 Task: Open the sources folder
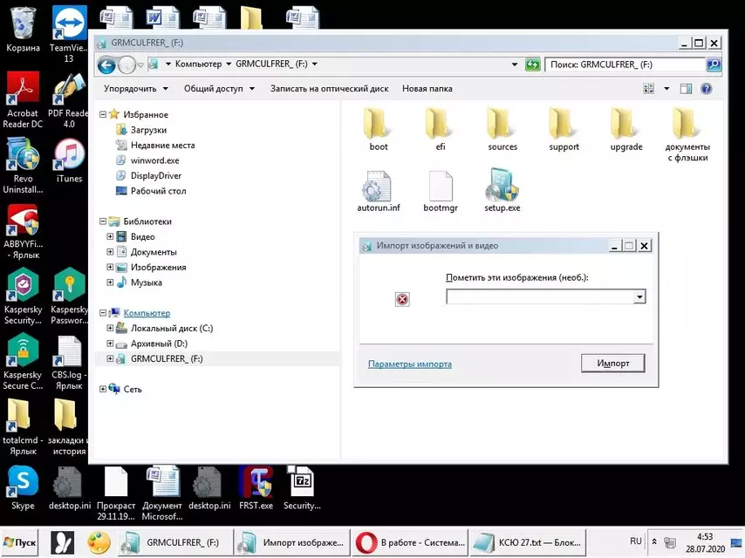click(502, 128)
